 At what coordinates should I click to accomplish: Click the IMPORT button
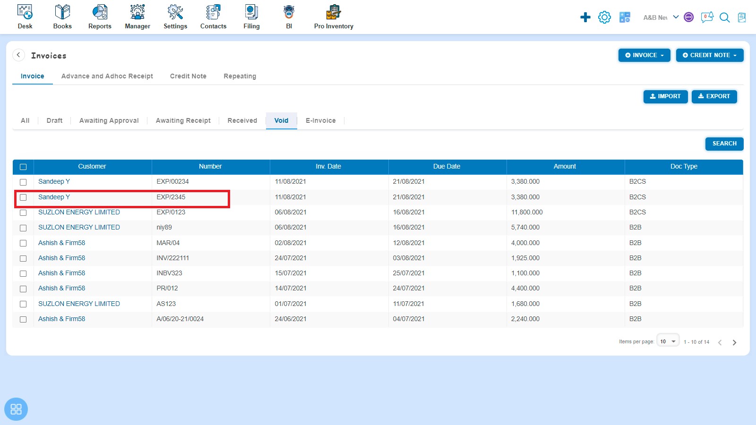665,96
